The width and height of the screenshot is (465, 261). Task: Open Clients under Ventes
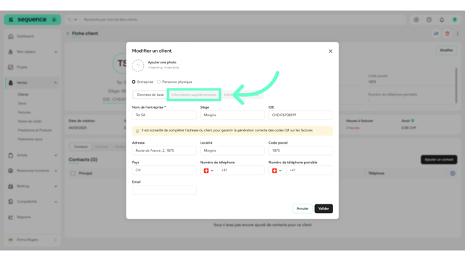pyautogui.click(x=23, y=94)
